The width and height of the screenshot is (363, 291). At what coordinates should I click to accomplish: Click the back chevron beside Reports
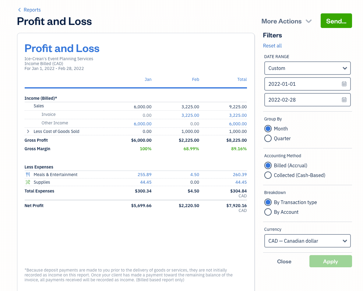click(x=19, y=10)
